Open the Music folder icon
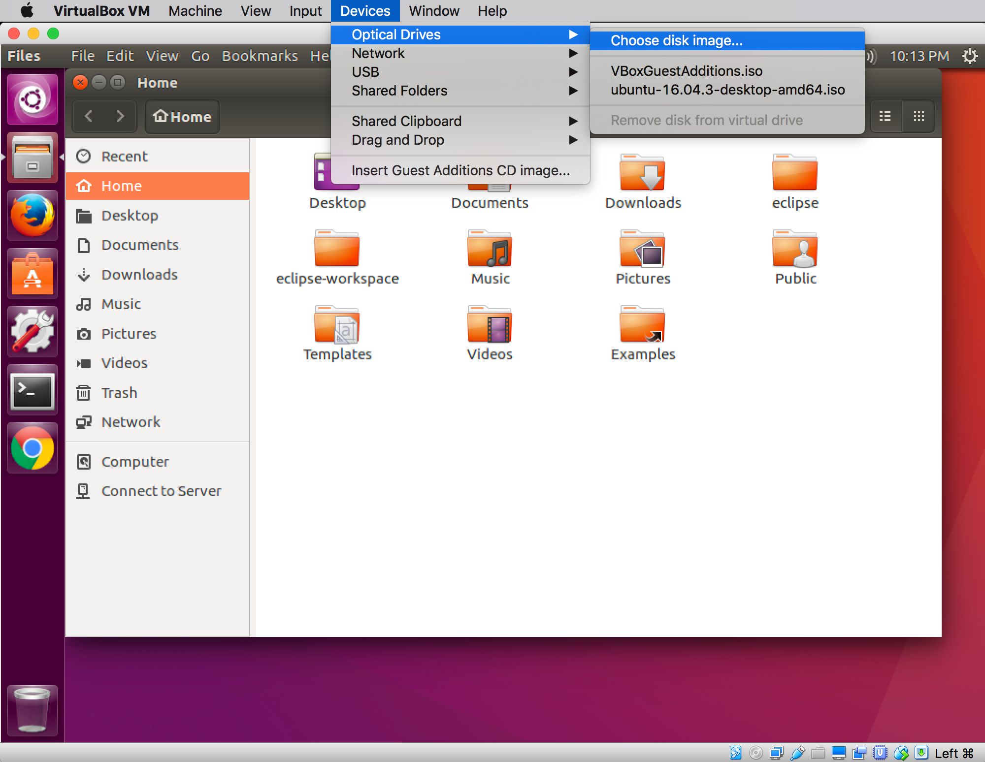The height and width of the screenshot is (762, 985). tap(490, 249)
